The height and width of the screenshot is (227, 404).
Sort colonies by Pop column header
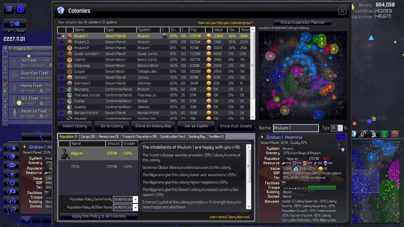[x=197, y=30]
